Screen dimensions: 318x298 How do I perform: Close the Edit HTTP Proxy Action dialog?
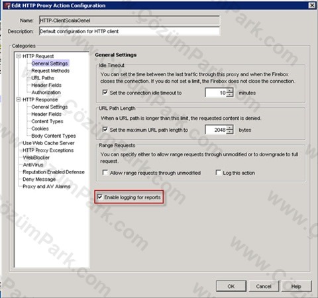pos(312,5)
